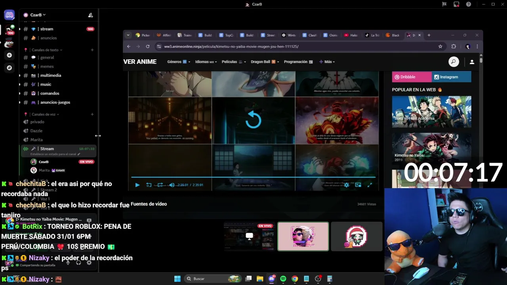
Task: Switch to the TopCr browser tab
Action: (x=227, y=35)
